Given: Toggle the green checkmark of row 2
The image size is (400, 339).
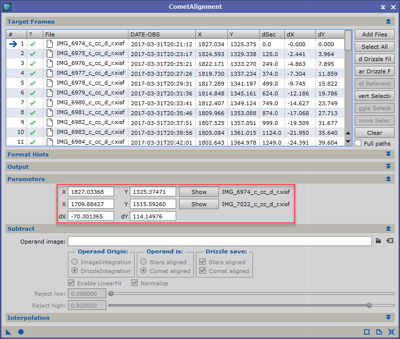Looking at the screenshot, I should pyautogui.click(x=32, y=54).
